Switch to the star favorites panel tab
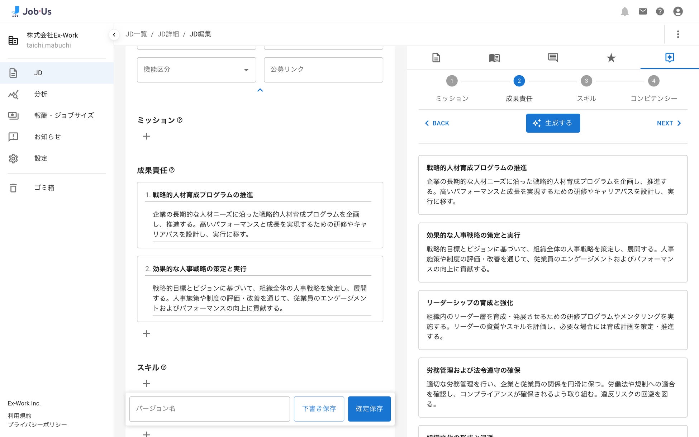 coord(611,58)
